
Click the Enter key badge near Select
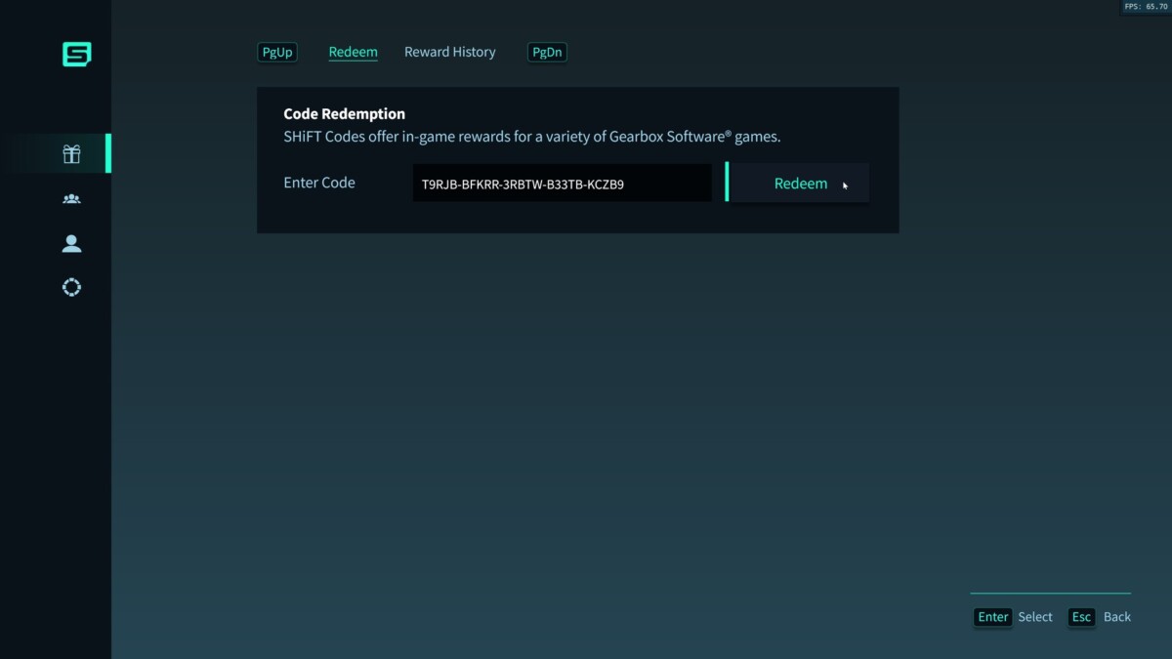pos(992,617)
